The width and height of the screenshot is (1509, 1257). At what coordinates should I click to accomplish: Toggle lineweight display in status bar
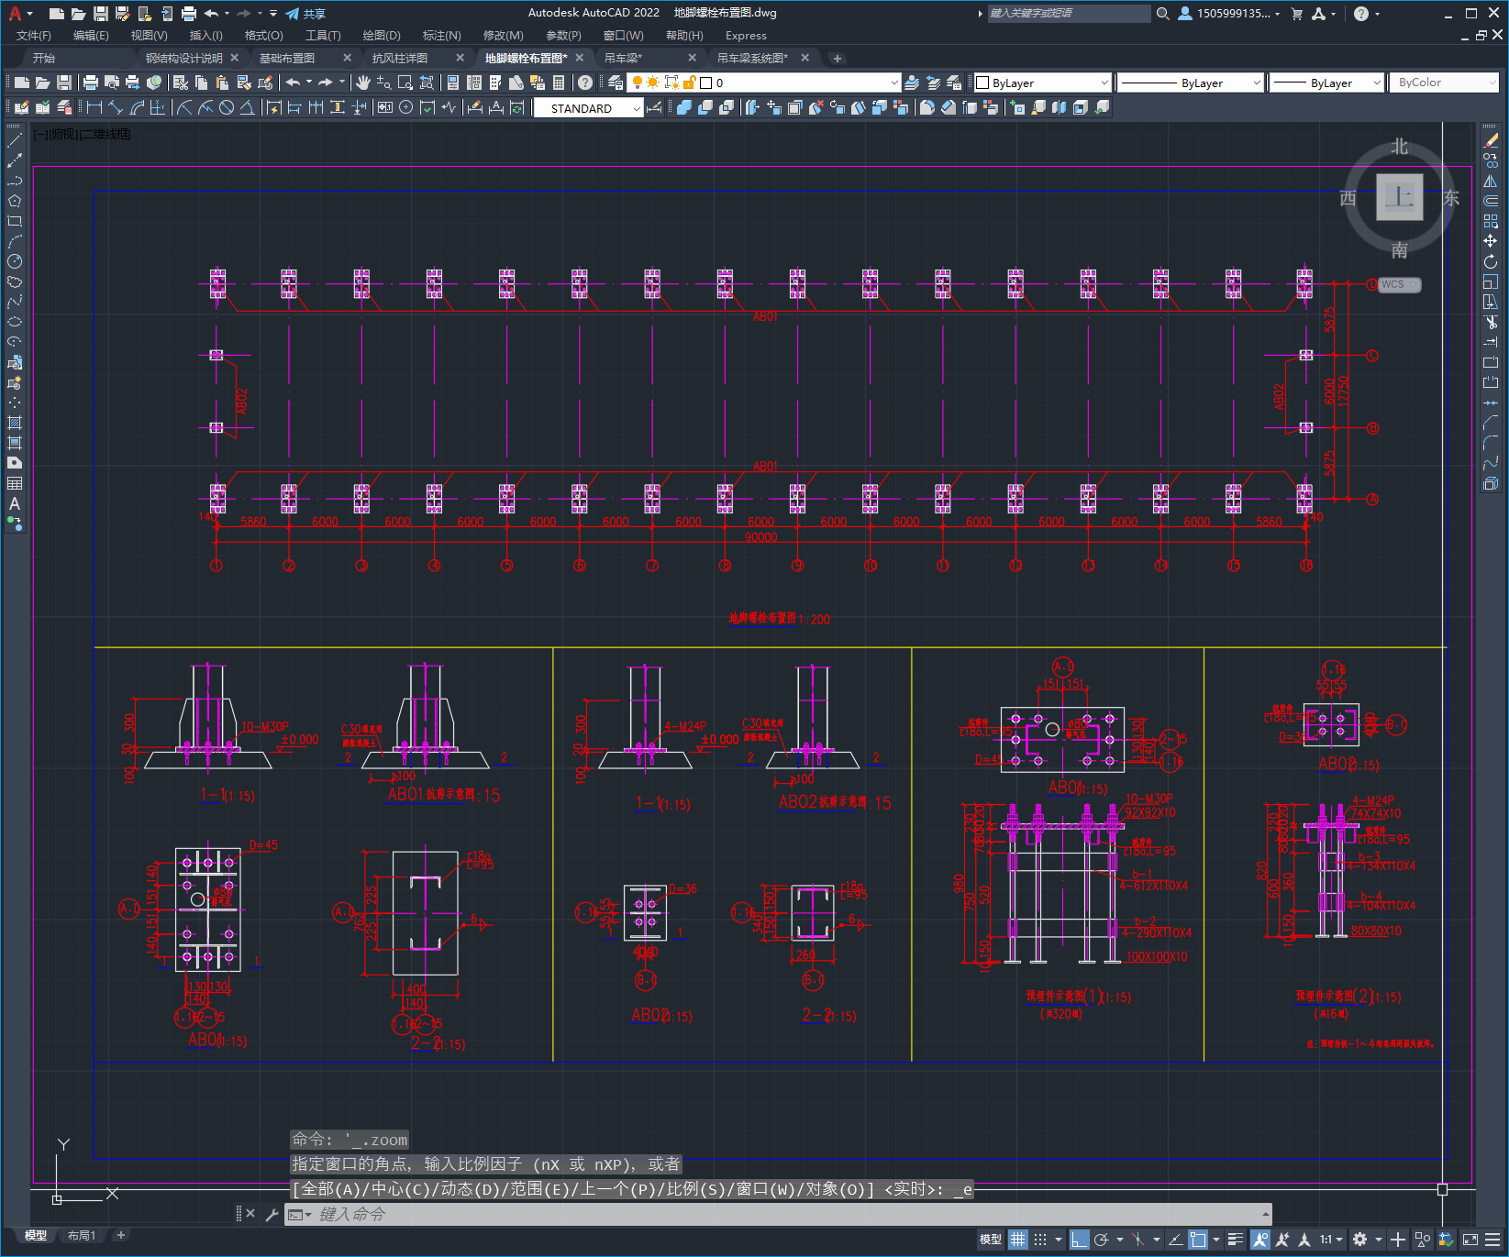click(1236, 1240)
